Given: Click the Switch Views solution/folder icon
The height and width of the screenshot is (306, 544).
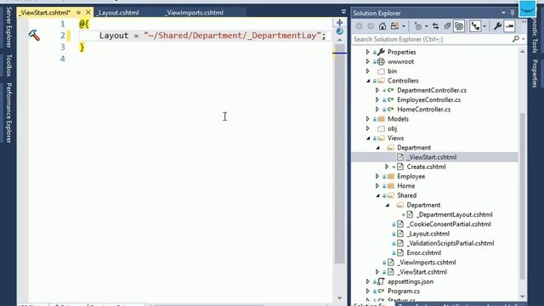Looking at the screenshot, I should [x=394, y=26].
